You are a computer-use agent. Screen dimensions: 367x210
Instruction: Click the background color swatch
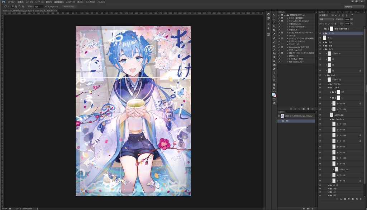(275, 96)
